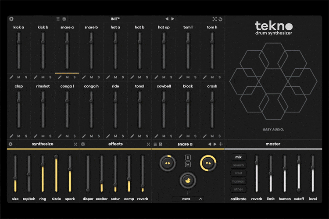Select the reverb calibrate option

[239, 165]
